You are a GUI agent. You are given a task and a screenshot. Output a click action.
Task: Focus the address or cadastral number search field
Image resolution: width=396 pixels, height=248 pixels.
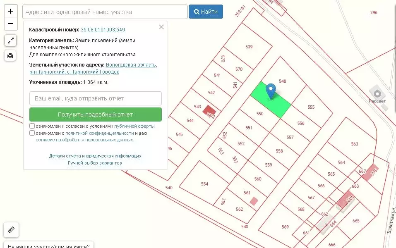point(105,12)
